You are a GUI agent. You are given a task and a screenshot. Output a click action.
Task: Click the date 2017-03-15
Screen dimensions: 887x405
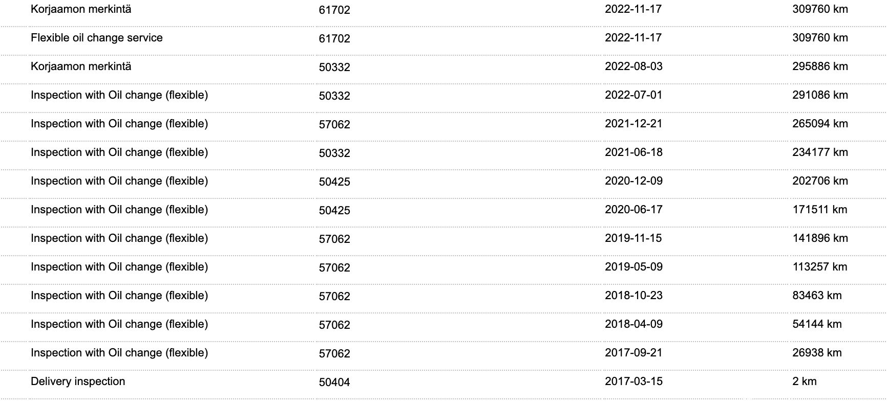click(x=633, y=381)
